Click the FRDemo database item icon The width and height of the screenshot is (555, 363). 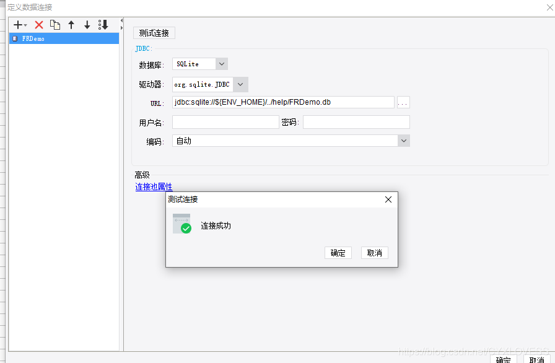coord(15,38)
